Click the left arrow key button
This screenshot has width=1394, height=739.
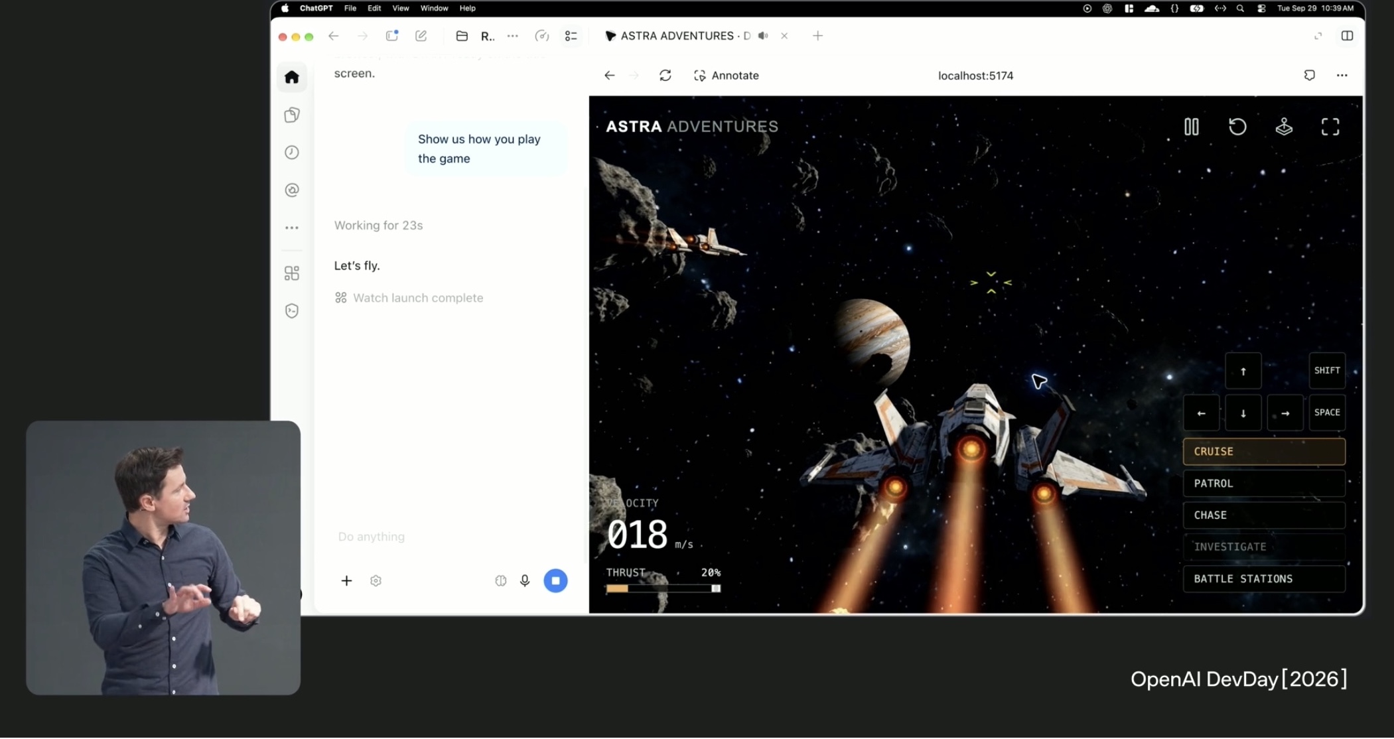pos(1201,413)
